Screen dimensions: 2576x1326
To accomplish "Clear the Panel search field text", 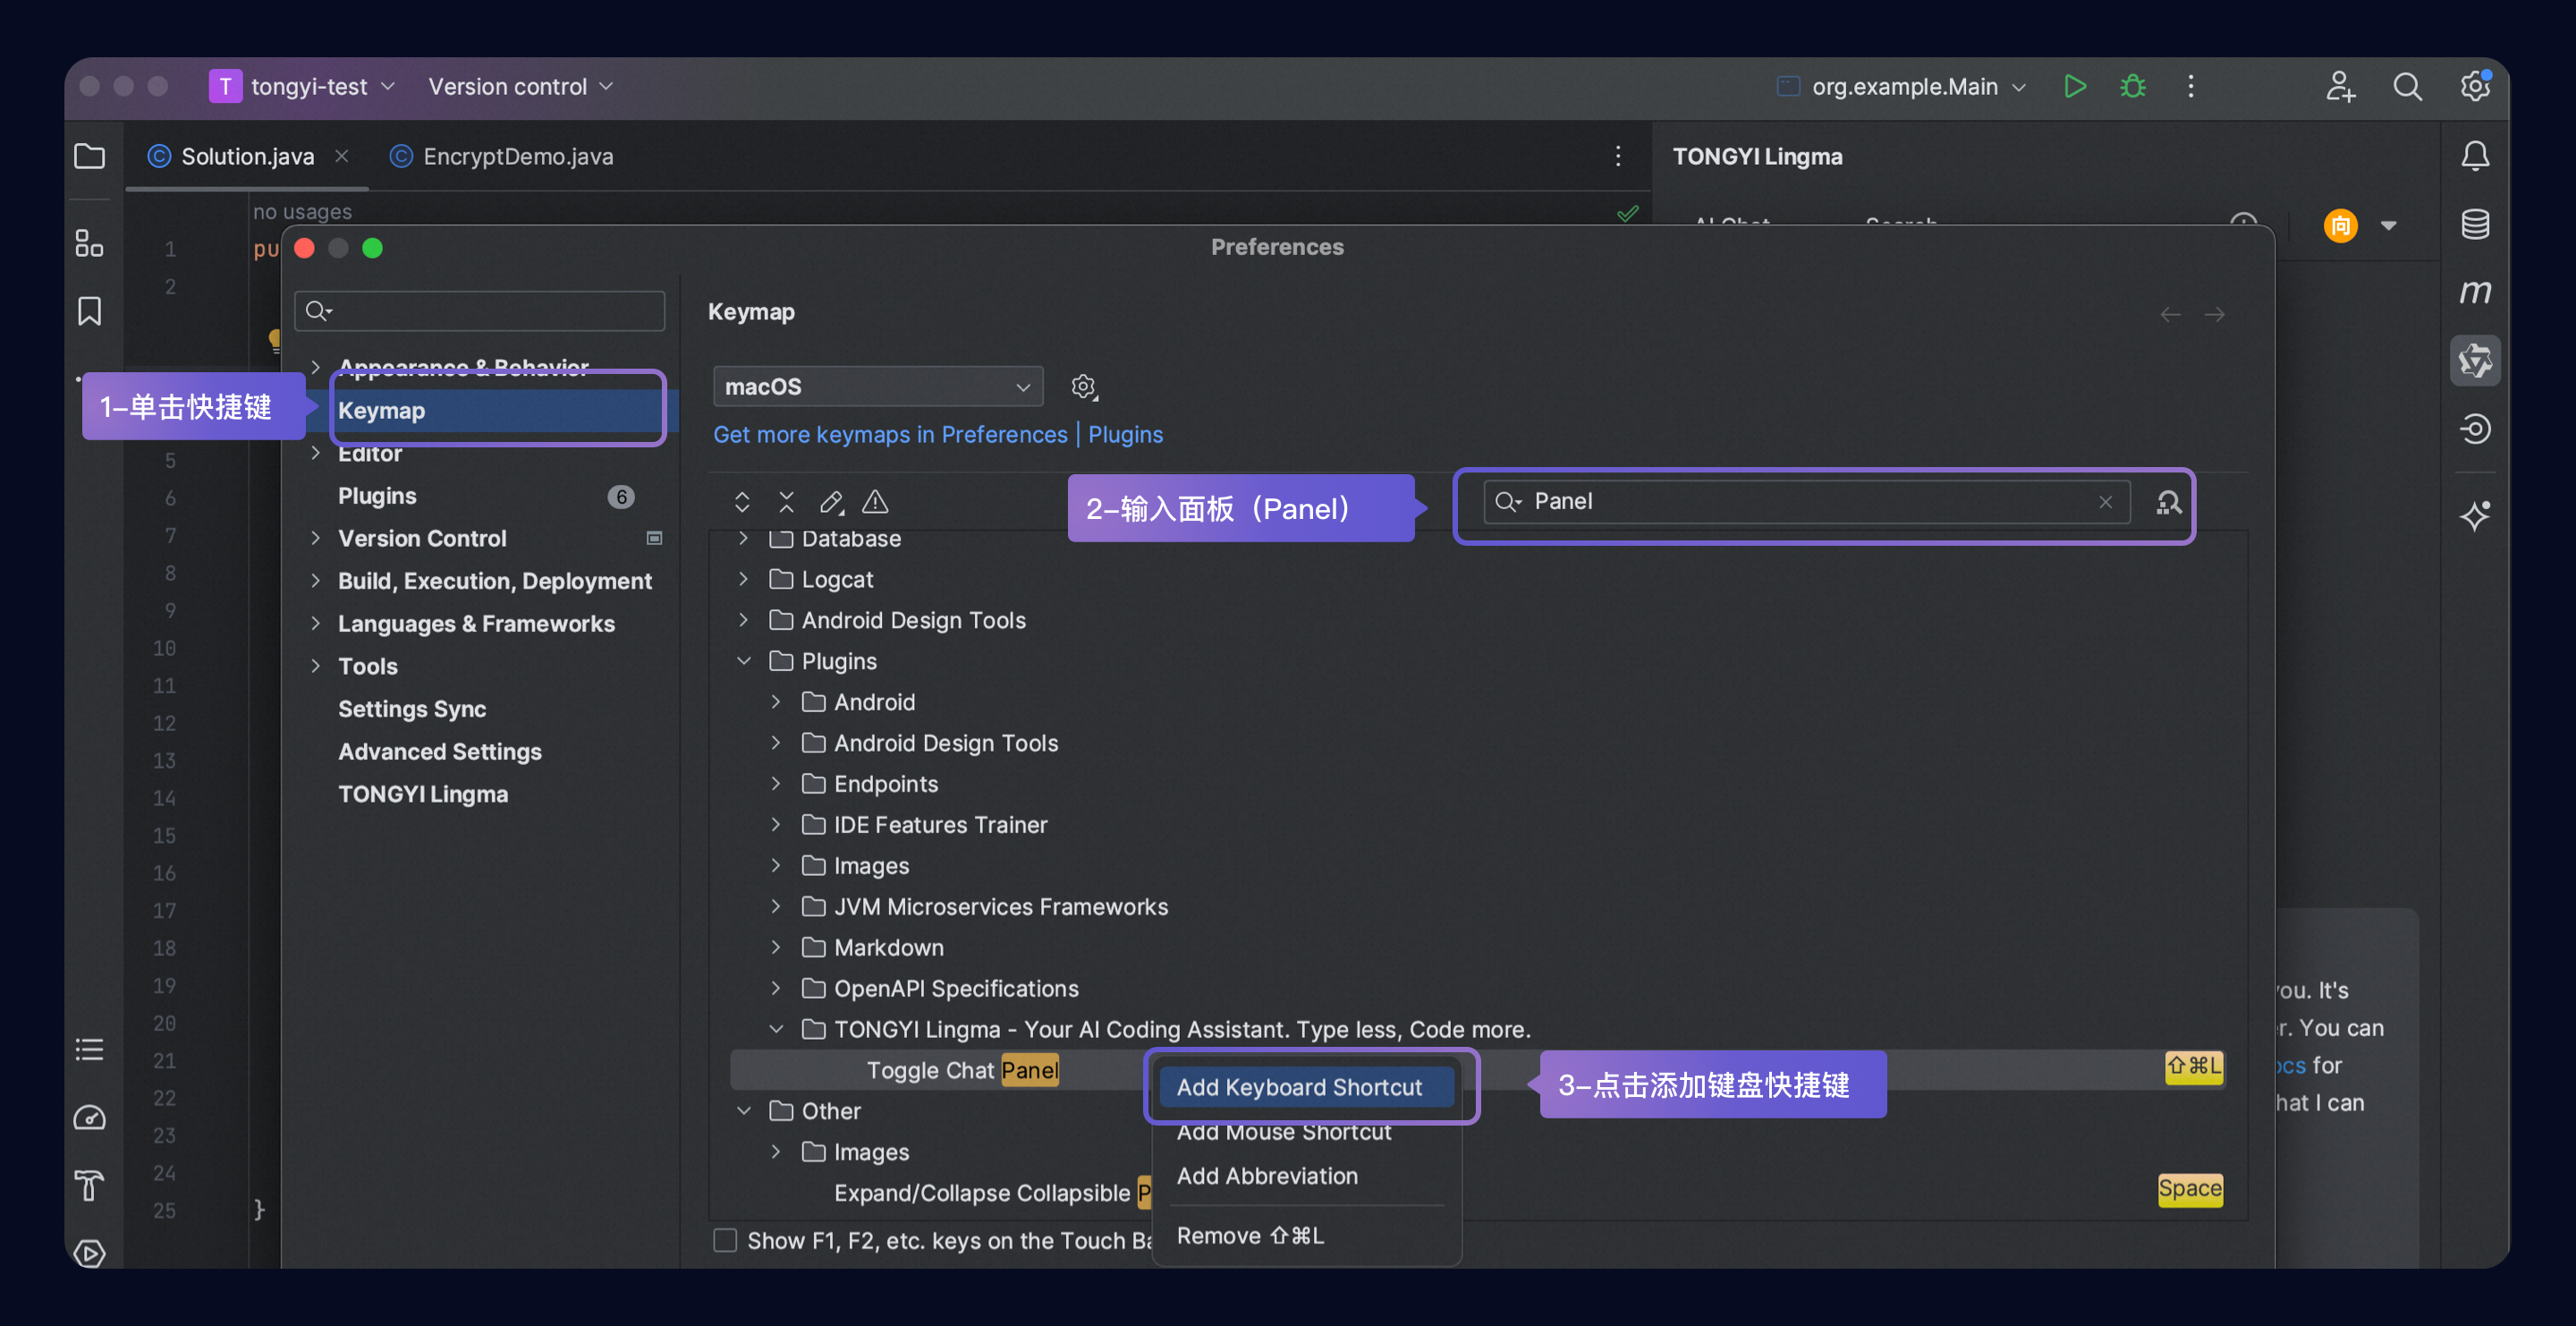I will [x=2105, y=502].
